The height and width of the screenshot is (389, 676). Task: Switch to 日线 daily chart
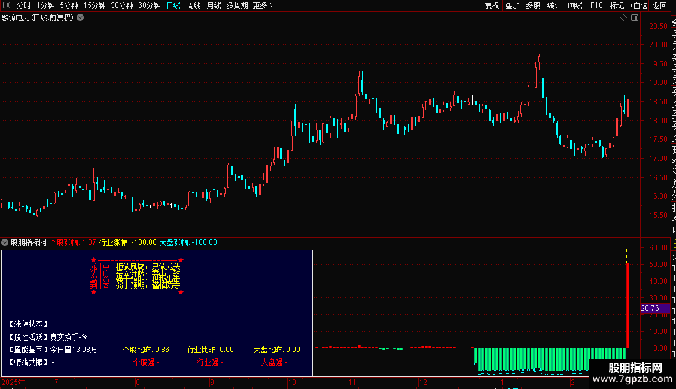pyautogui.click(x=173, y=5)
